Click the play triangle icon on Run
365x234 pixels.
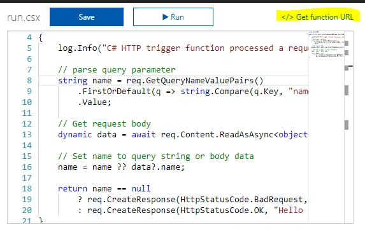(165, 17)
